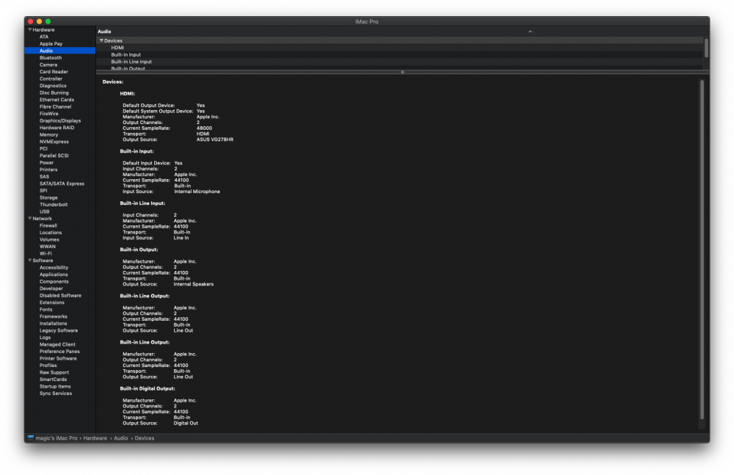Viewport: 734px width, 475px height.
Task: Select Legacy Software entry
Action: pos(59,330)
